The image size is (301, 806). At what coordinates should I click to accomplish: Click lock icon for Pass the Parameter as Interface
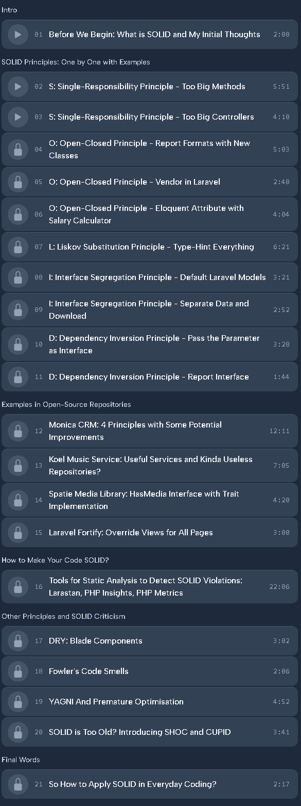(17, 344)
